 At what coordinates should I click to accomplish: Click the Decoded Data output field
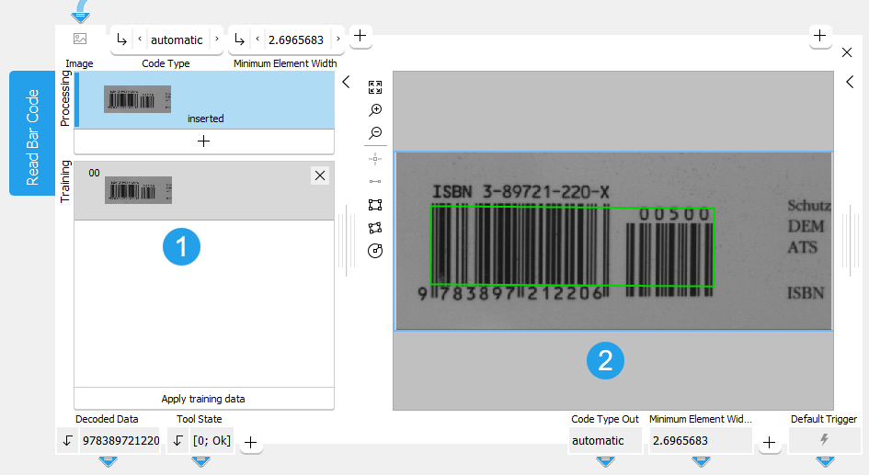click(120, 441)
